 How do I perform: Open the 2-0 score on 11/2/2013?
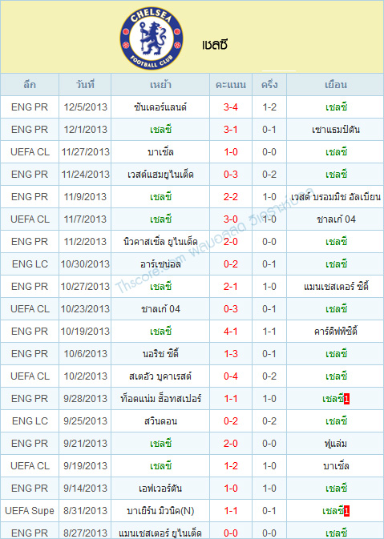point(231,242)
